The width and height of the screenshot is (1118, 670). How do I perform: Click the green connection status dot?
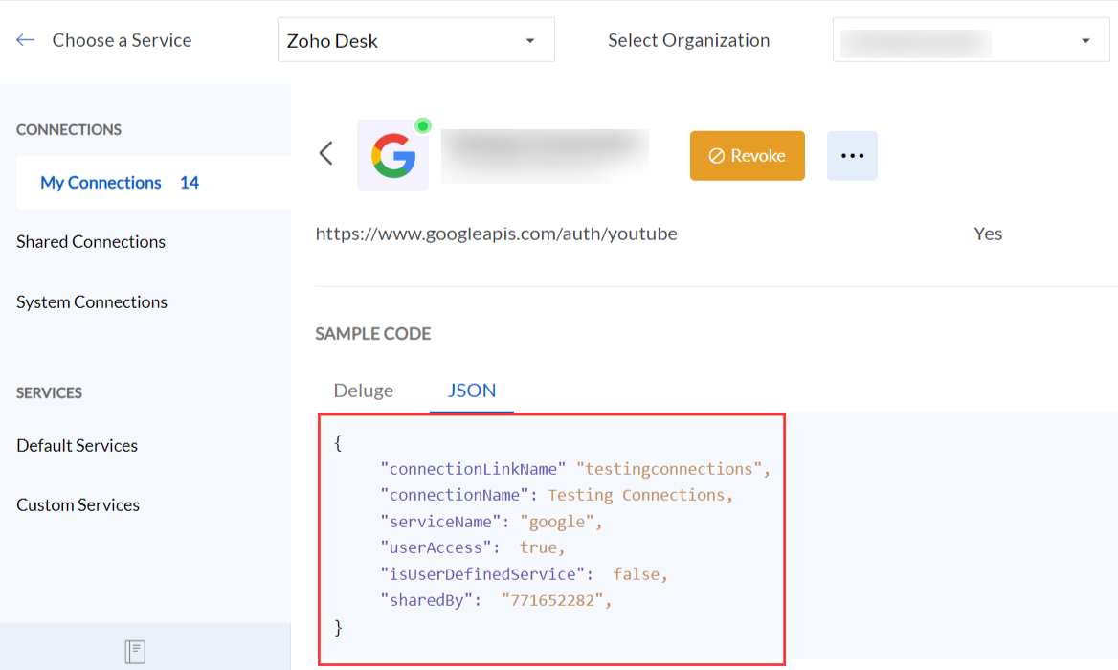[x=423, y=125]
